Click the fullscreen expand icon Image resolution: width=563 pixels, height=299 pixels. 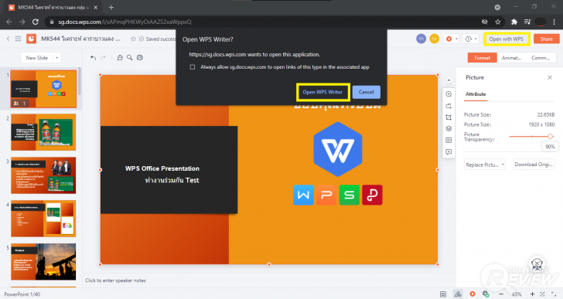click(553, 294)
